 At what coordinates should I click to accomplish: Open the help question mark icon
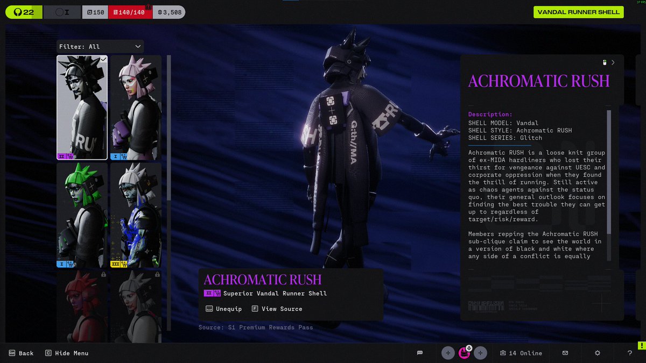[x=630, y=353]
